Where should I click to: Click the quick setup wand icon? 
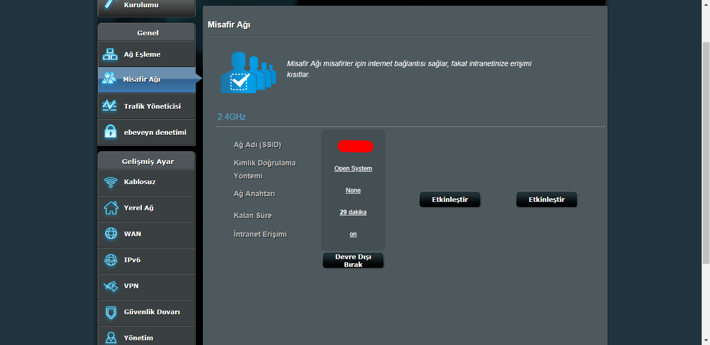(x=110, y=4)
